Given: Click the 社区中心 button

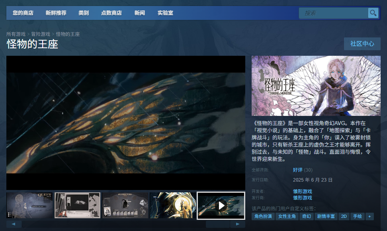Looking at the screenshot, I should coord(362,44).
